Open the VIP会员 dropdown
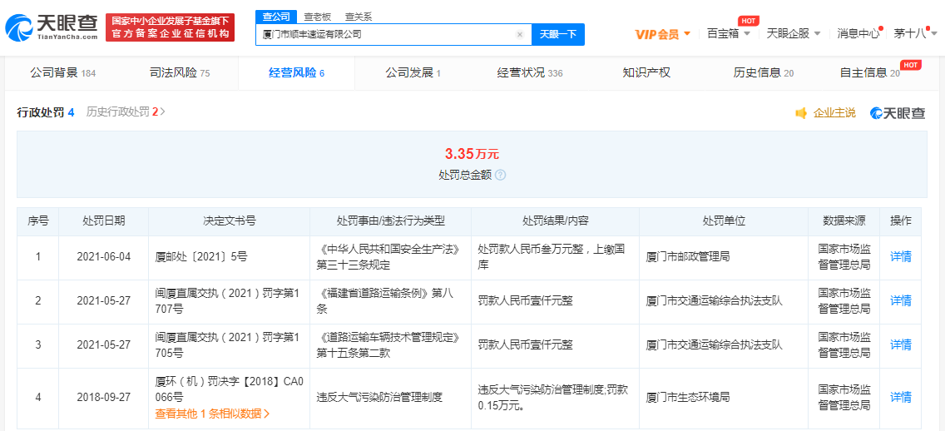 coord(662,34)
